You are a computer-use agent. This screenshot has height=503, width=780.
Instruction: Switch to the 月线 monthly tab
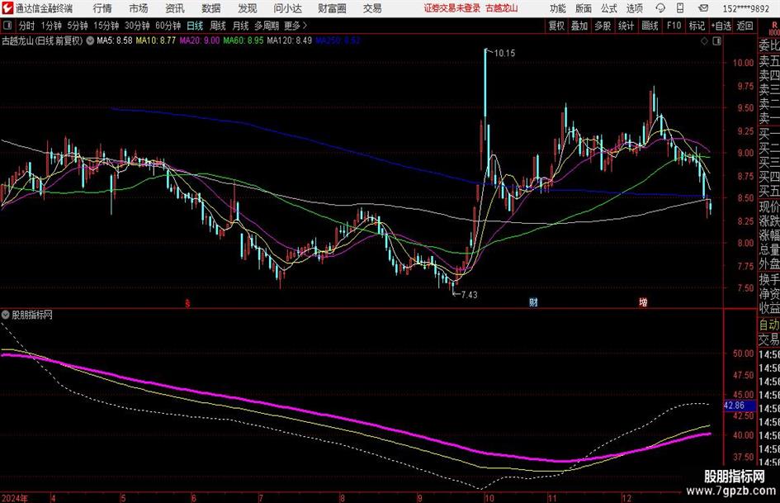241,26
